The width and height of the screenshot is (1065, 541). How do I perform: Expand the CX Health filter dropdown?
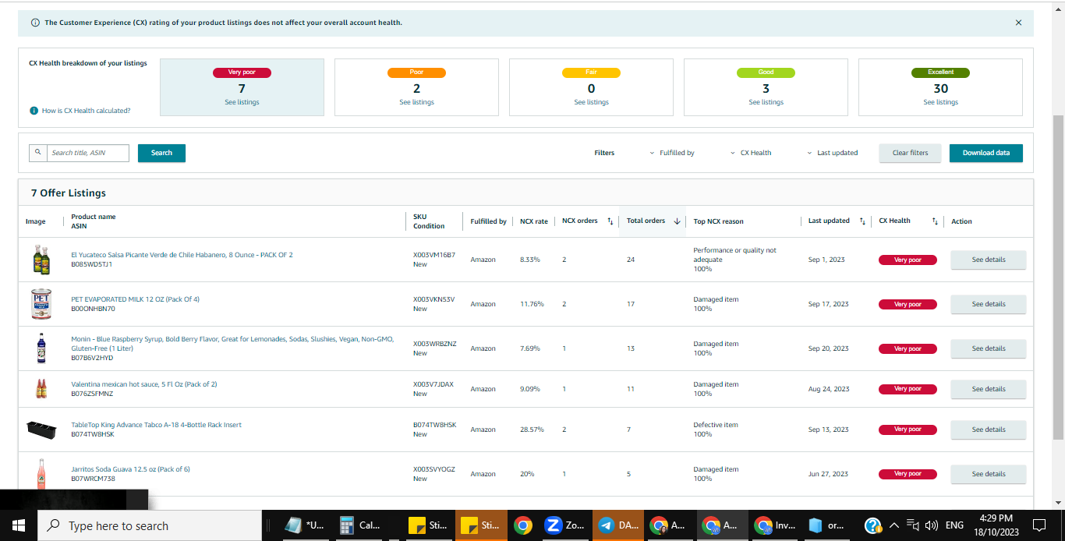coord(751,153)
